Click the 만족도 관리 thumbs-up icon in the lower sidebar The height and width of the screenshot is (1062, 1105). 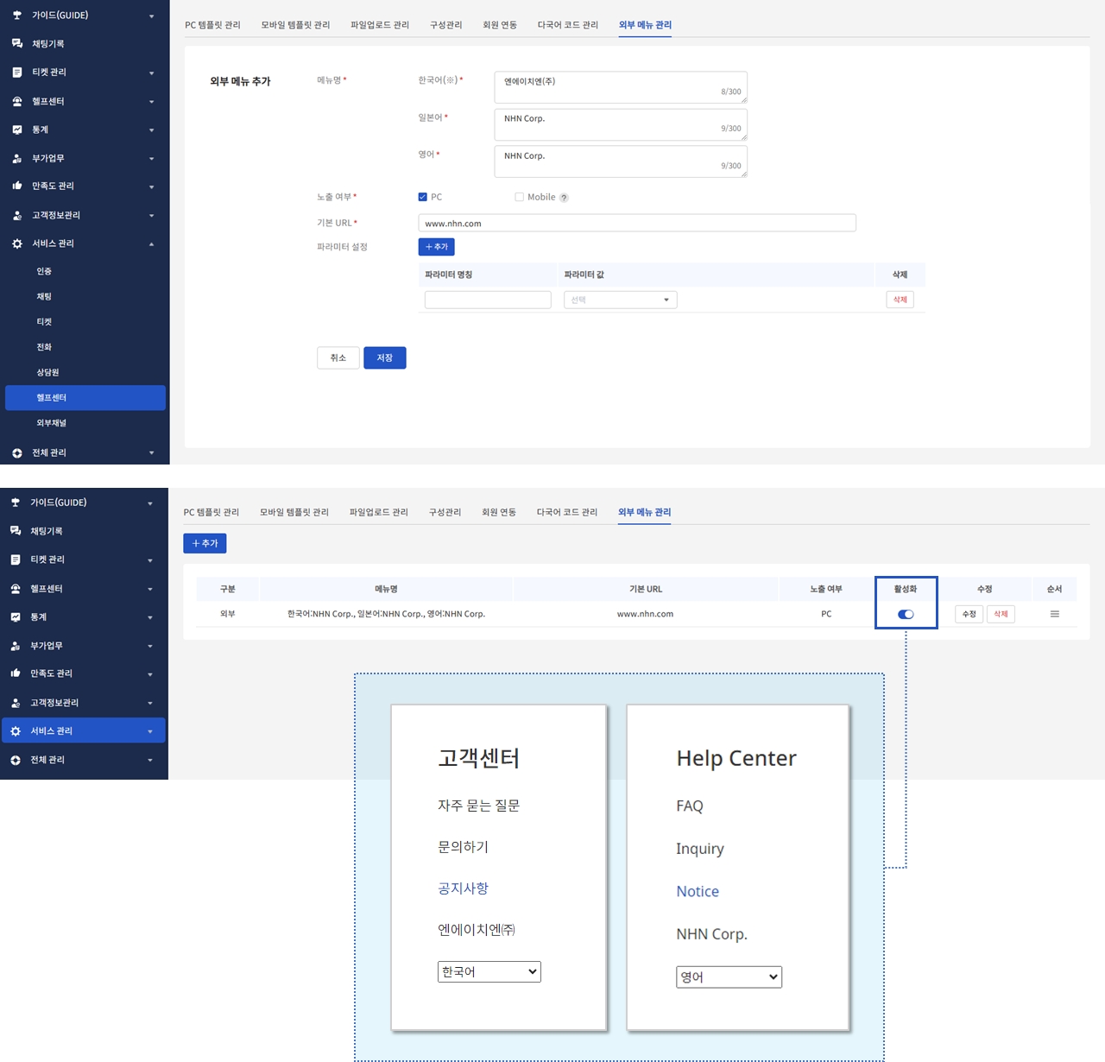coord(16,673)
